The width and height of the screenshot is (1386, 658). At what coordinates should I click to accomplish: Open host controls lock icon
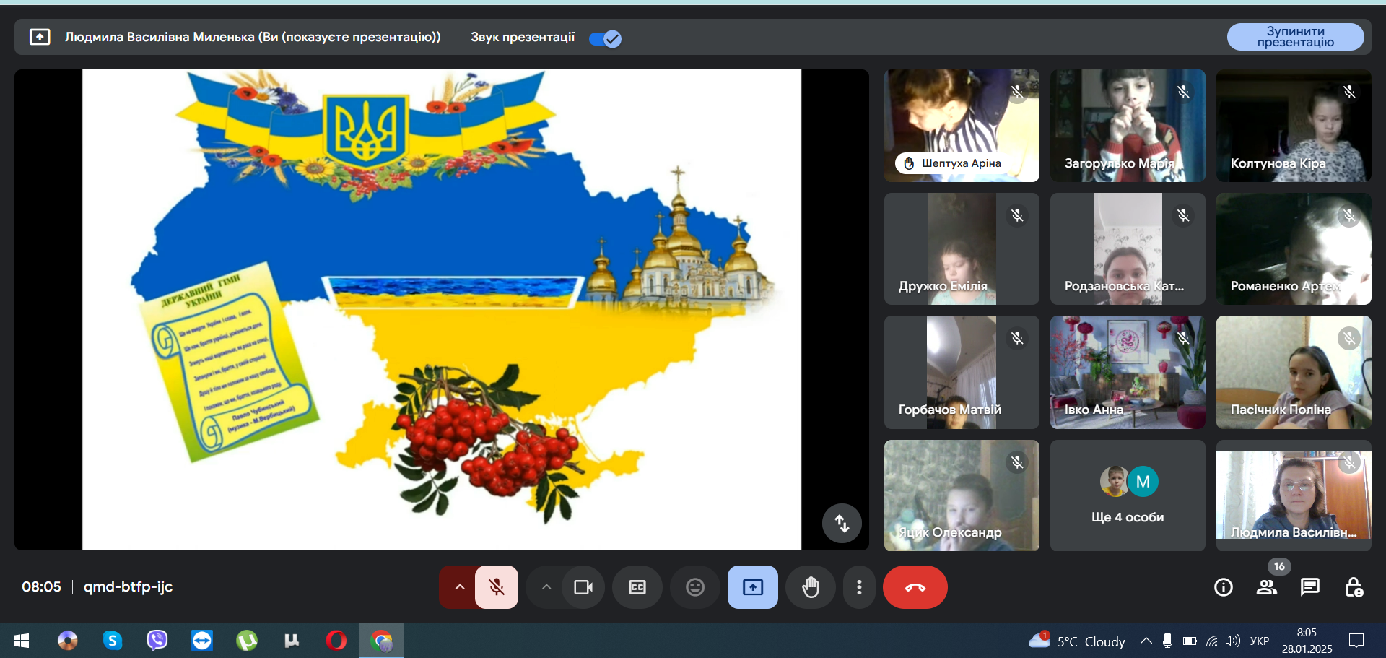(1354, 587)
